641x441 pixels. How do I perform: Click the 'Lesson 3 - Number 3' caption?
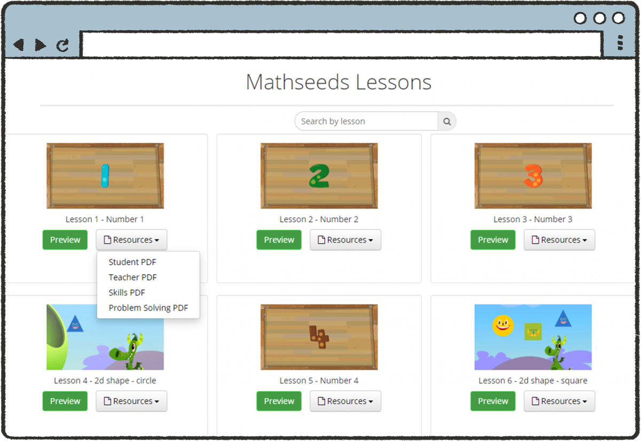click(x=533, y=219)
